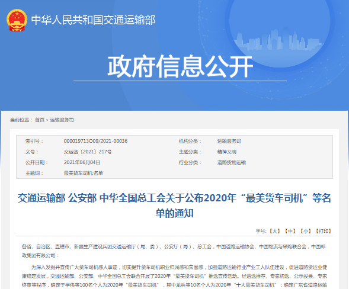
Task: Select keywords 最美货车司机;名单
Action: [83, 173]
